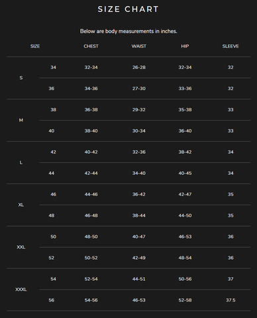Click the size 34 number cell
Screen dimensions: 257x318
tap(53, 68)
